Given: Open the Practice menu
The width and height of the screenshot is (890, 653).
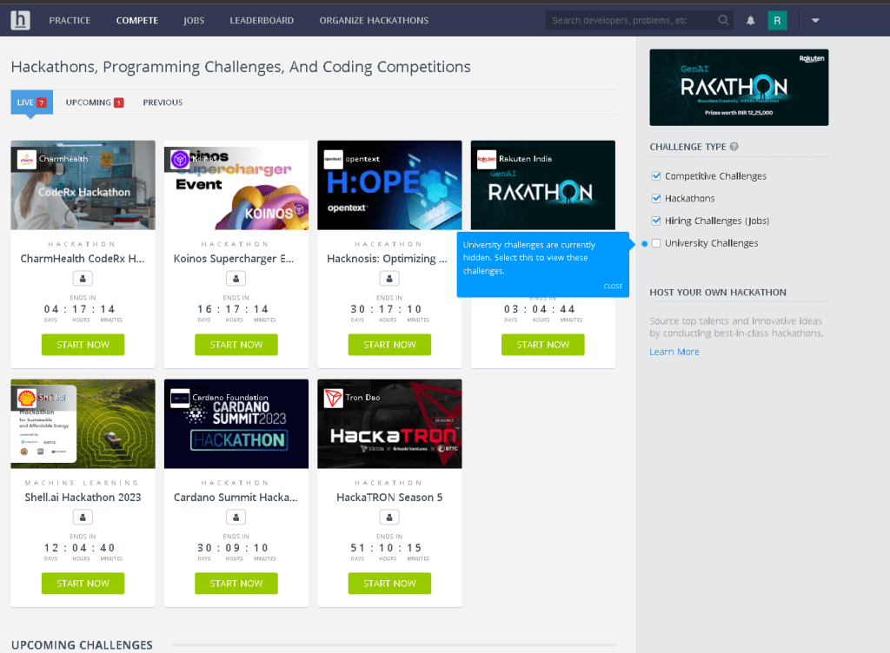Looking at the screenshot, I should [70, 21].
